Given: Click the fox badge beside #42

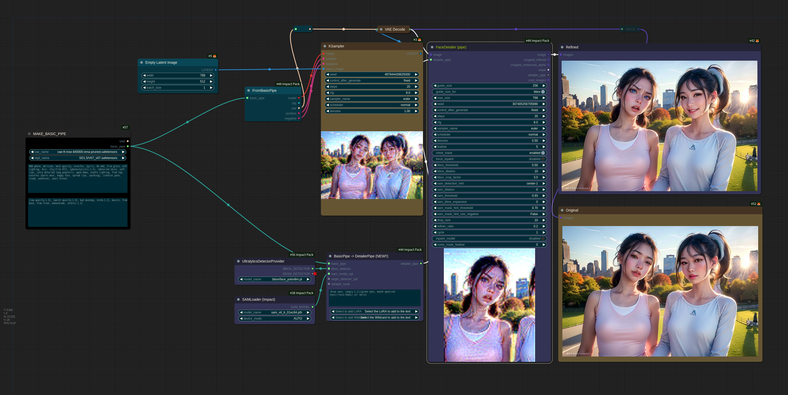Looking at the screenshot, I should [757, 41].
